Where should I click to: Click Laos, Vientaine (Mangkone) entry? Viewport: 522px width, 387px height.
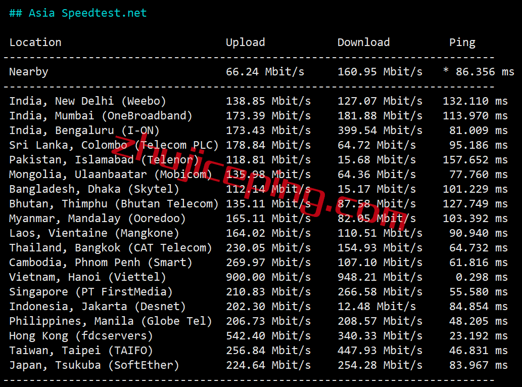click(x=94, y=233)
